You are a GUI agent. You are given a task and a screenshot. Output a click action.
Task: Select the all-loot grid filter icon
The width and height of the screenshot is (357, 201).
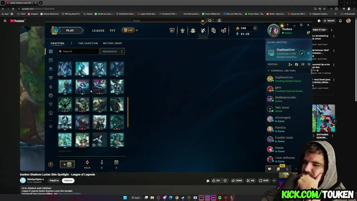[51, 51]
